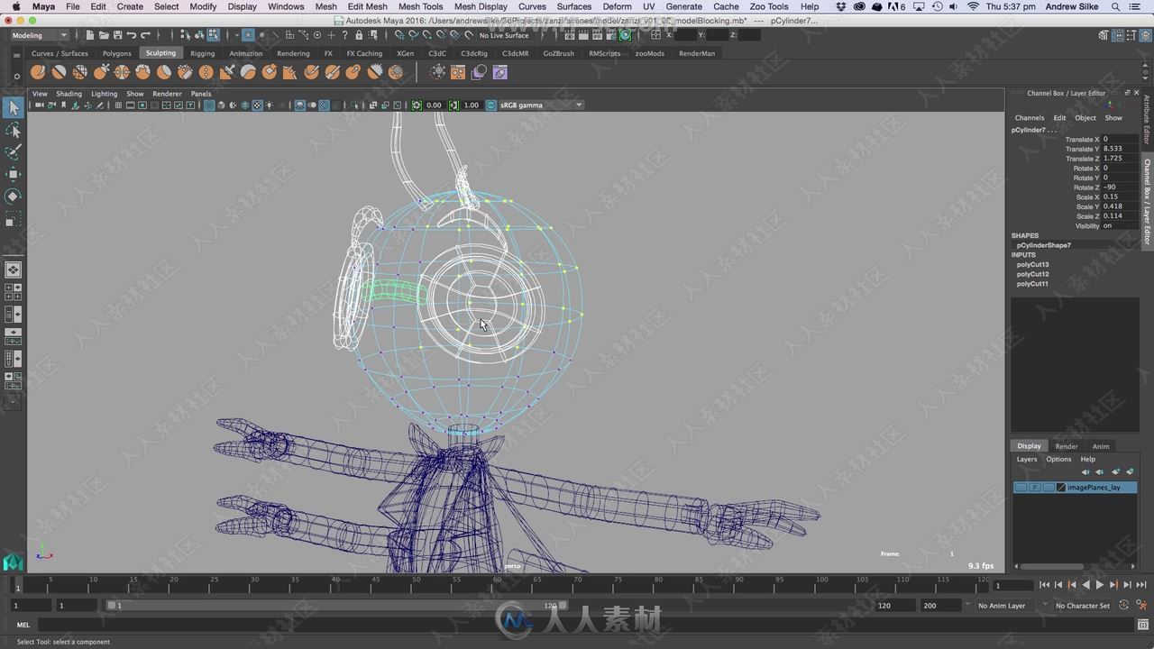This screenshot has width=1154, height=649.
Task: Click frame 60 on the time slider
Action: pos(497,586)
